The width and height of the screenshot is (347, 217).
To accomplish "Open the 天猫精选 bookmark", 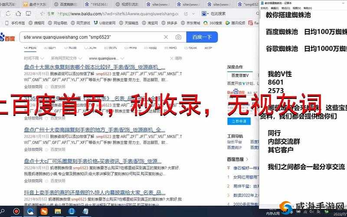I will (128, 23).
